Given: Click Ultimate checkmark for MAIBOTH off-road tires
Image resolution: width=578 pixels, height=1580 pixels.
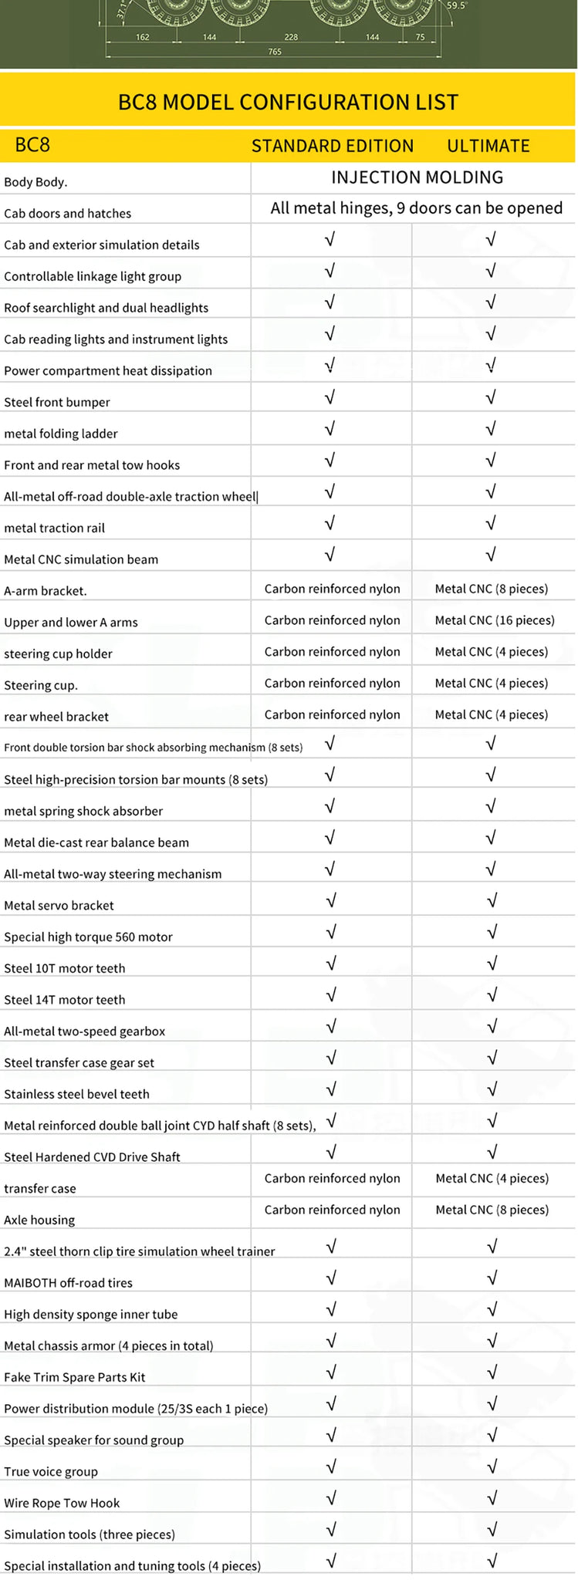Looking at the screenshot, I should (492, 1278).
